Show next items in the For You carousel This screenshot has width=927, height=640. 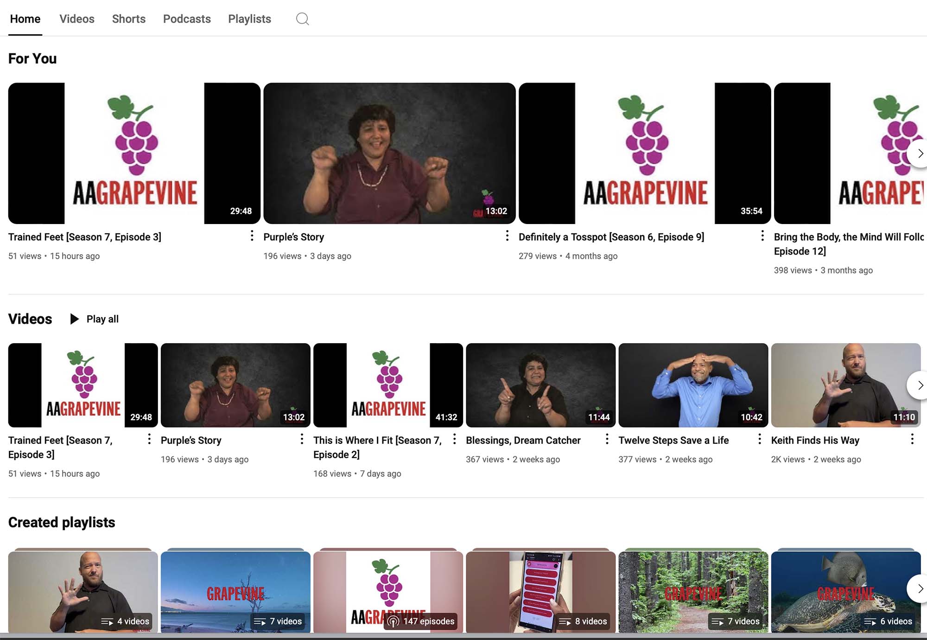click(x=919, y=154)
